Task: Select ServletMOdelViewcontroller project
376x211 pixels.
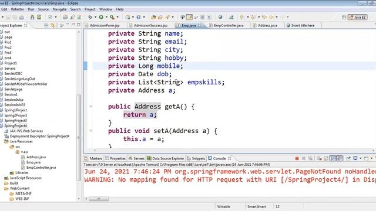Action: click(x=26, y=84)
